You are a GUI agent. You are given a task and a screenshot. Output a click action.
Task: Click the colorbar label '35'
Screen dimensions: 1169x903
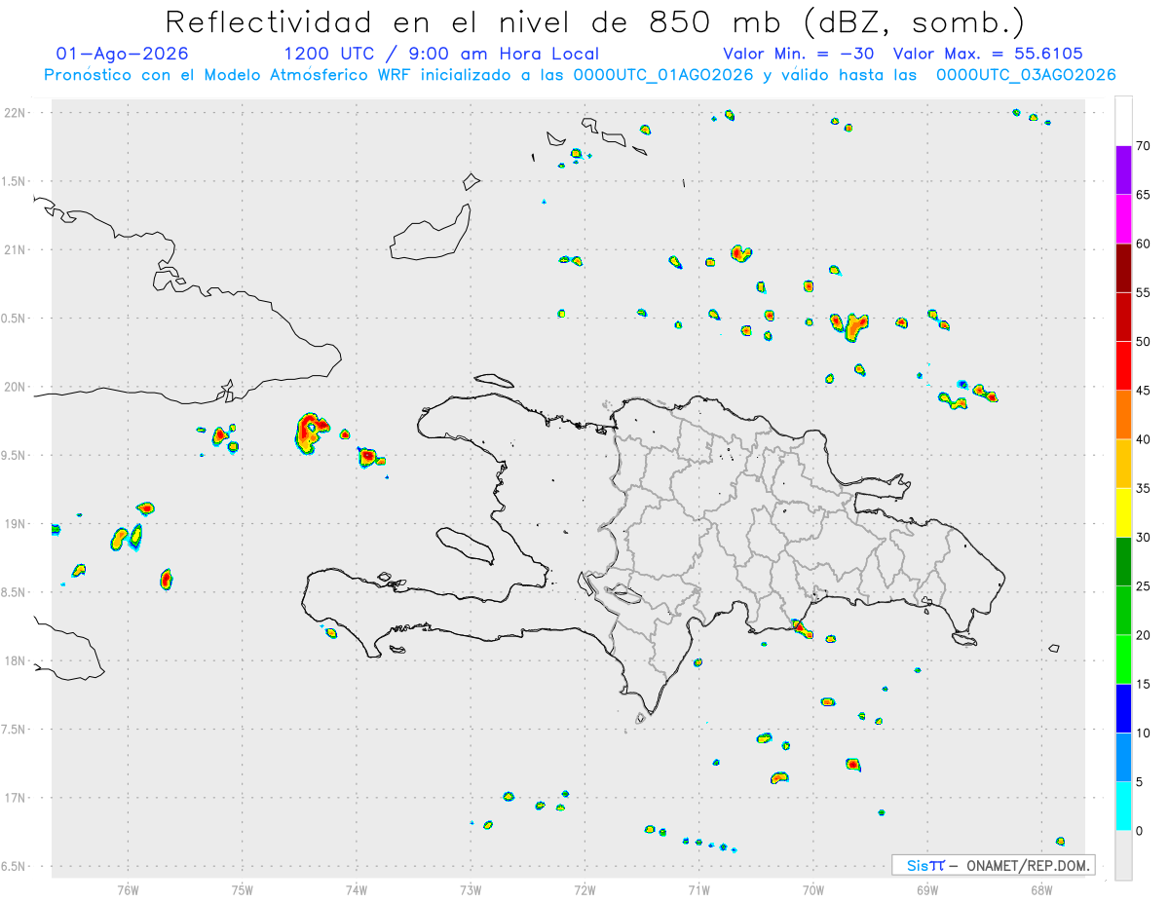pyautogui.click(x=1143, y=488)
